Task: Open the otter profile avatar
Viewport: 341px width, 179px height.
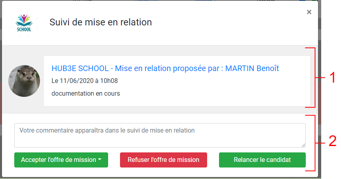Action: tap(24, 81)
